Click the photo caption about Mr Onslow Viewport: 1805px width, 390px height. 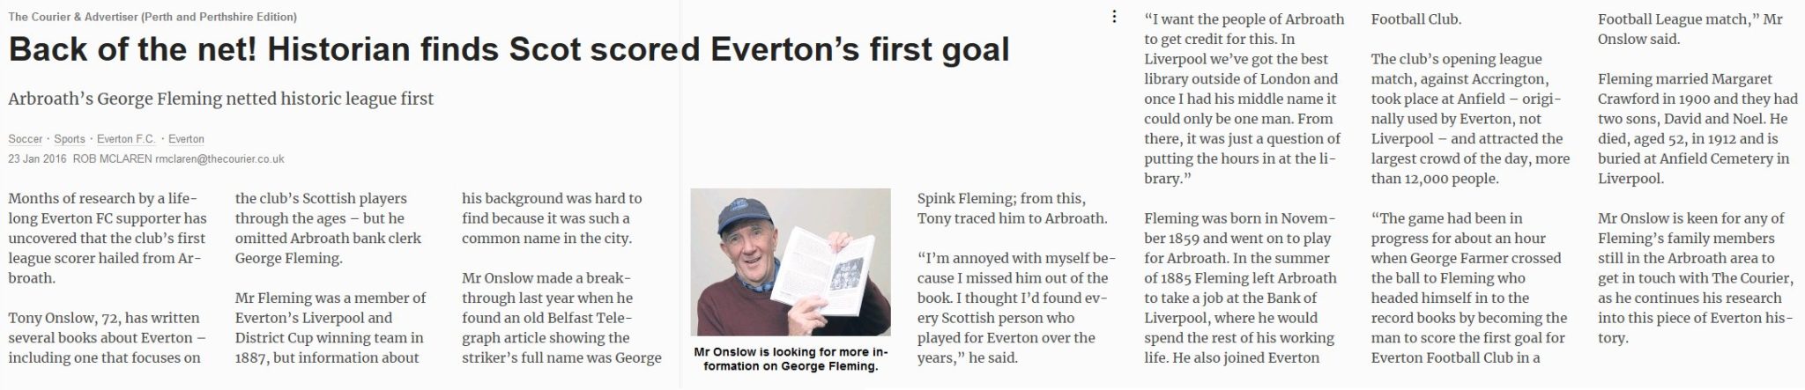[x=790, y=359]
